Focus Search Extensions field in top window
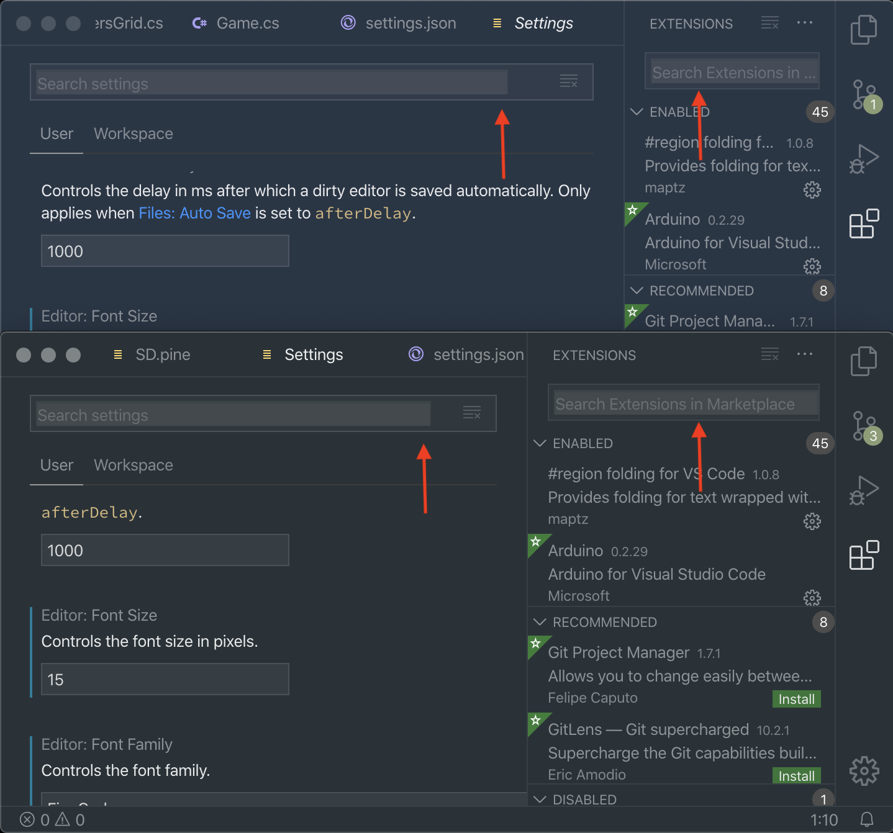 (732, 71)
